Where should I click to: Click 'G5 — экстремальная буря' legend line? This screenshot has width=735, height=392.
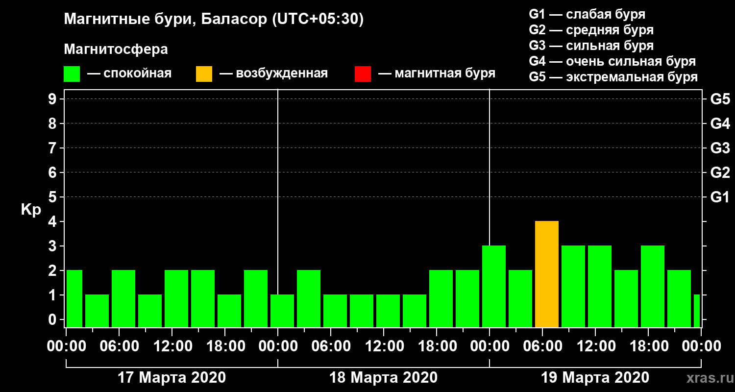coord(613,77)
